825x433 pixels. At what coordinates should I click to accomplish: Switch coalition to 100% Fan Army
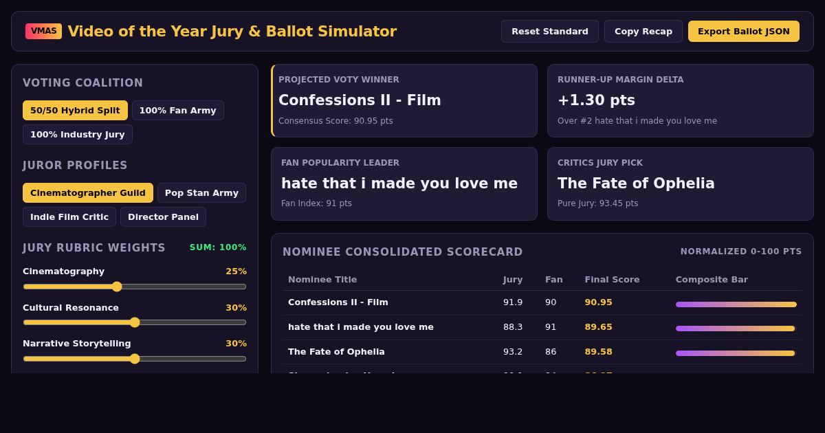click(x=178, y=110)
